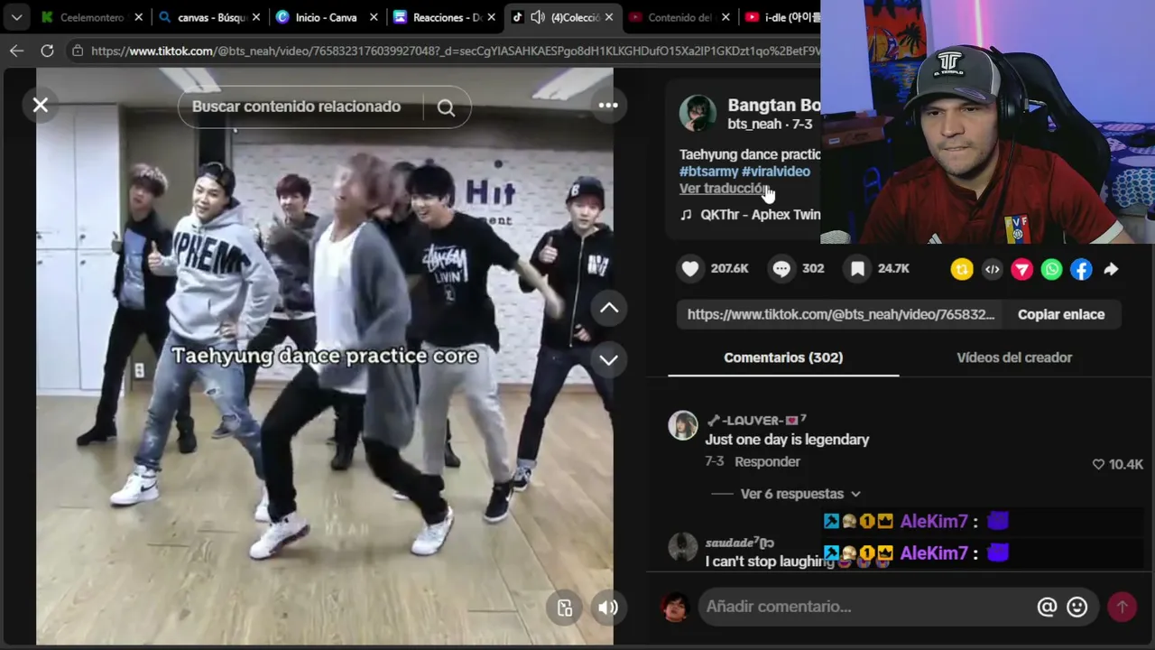The image size is (1155, 650).
Task: Click the saudade commenter avatar
Action: 683,548
